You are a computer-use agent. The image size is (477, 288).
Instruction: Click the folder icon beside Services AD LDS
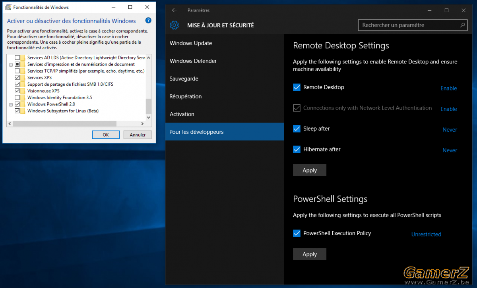point(23,58)
